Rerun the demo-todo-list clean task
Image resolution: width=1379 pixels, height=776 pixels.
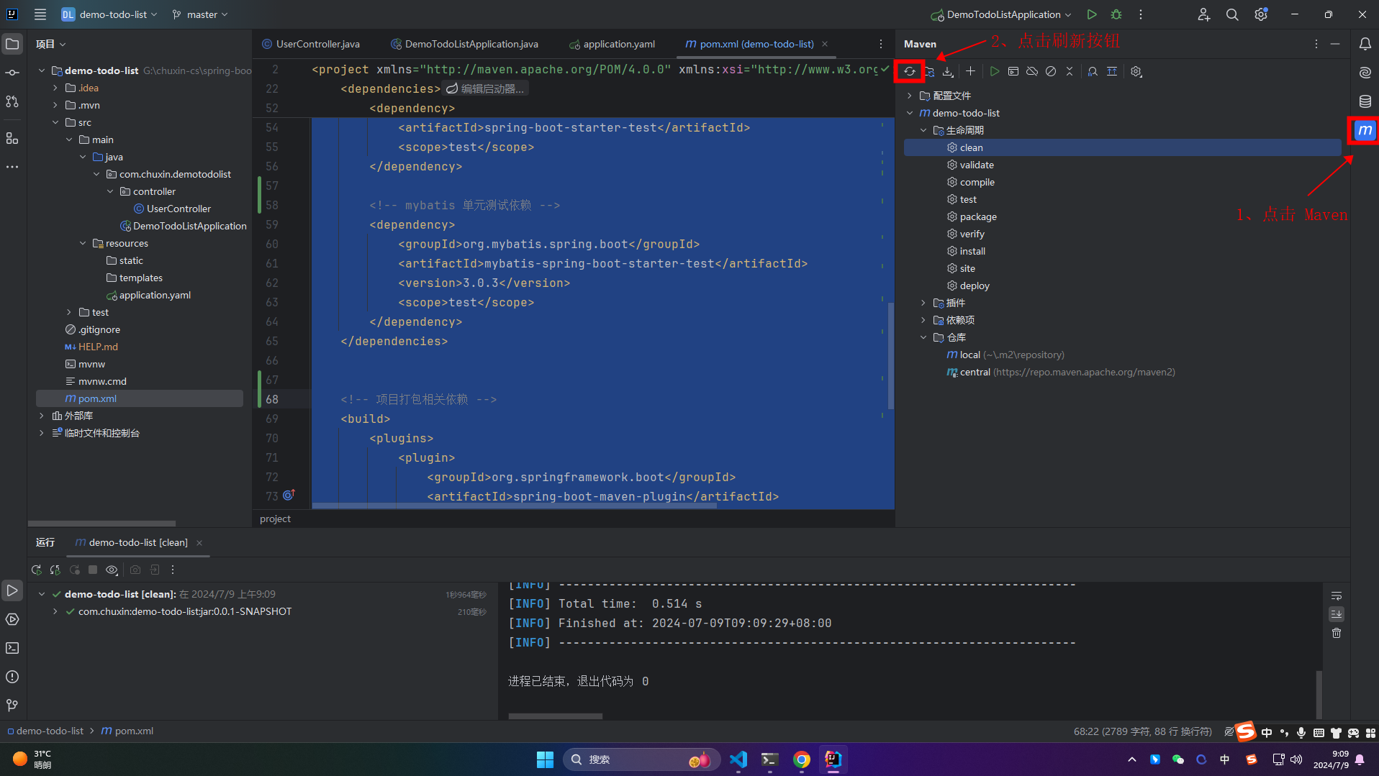[x=37, y=570]
